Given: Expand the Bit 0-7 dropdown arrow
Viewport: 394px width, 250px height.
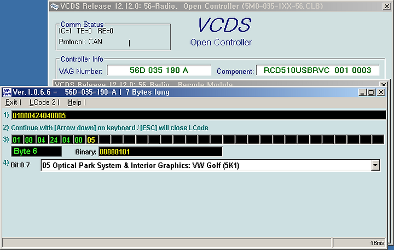Looking at the screenshot, I should [375, 165].
